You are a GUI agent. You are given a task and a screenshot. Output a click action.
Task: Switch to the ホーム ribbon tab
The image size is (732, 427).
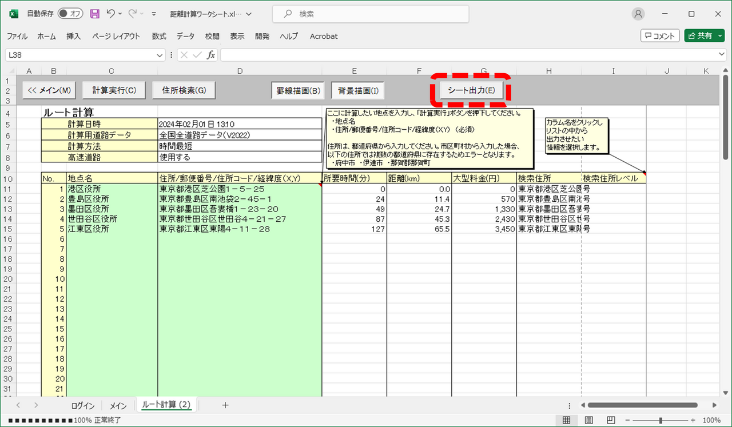pos(46,36)
